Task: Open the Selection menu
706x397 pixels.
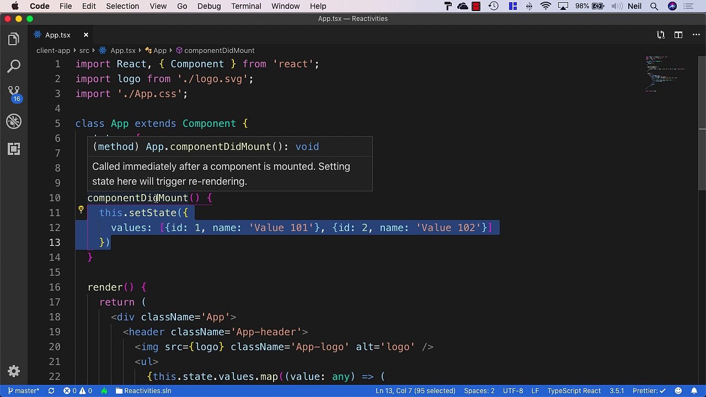Action: click(x=122, y=6)
